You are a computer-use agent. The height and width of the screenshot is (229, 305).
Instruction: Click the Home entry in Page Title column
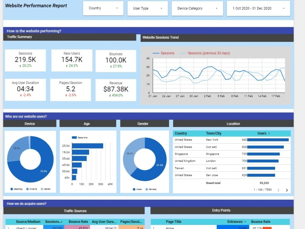point(170,227)
